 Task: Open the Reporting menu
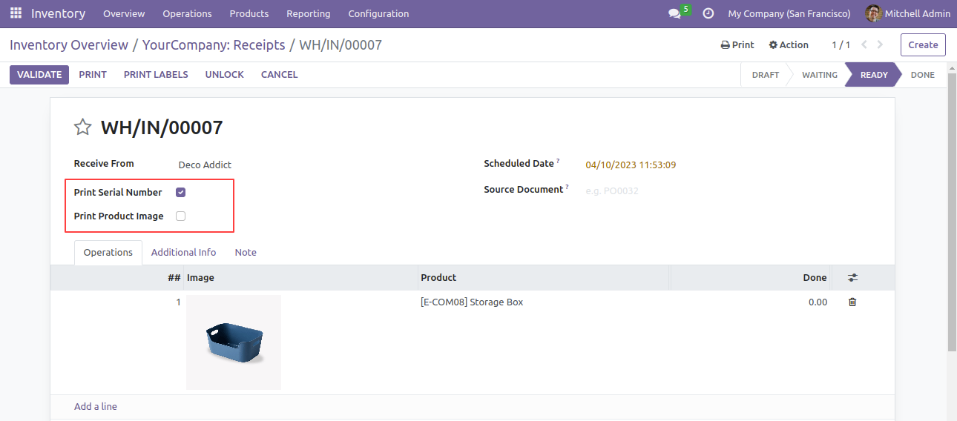pos(309,13)
